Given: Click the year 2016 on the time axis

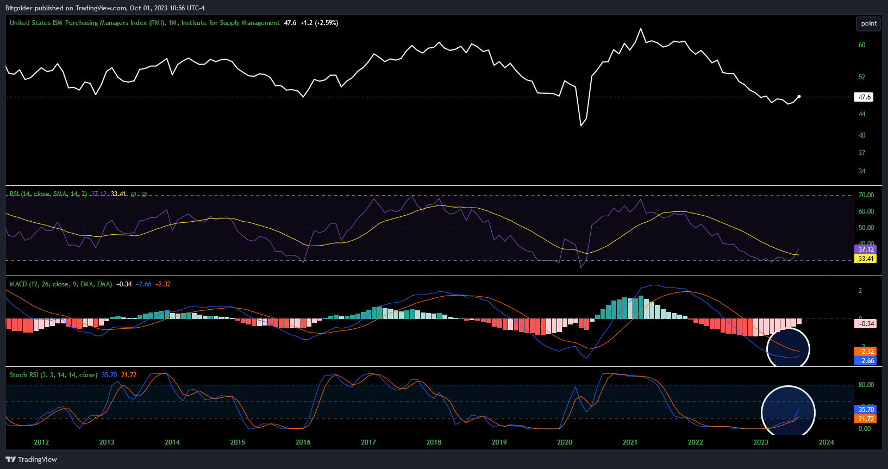Looking at the screenshot, I should tap(303, 442).
